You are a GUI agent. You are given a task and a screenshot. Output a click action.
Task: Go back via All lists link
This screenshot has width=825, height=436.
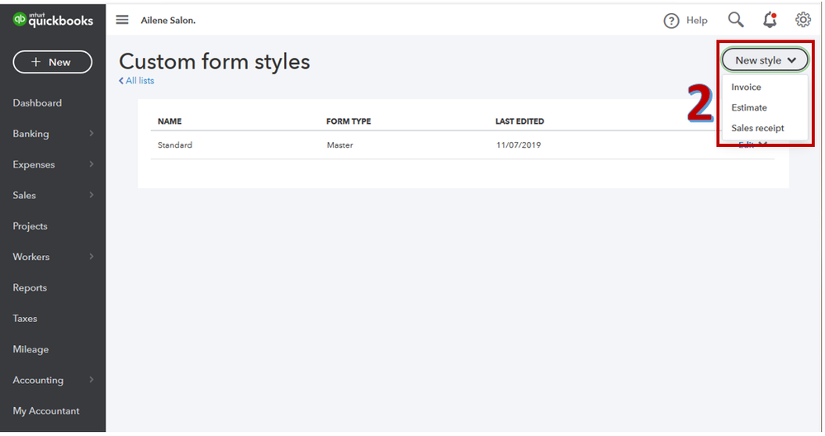(136, 80)
